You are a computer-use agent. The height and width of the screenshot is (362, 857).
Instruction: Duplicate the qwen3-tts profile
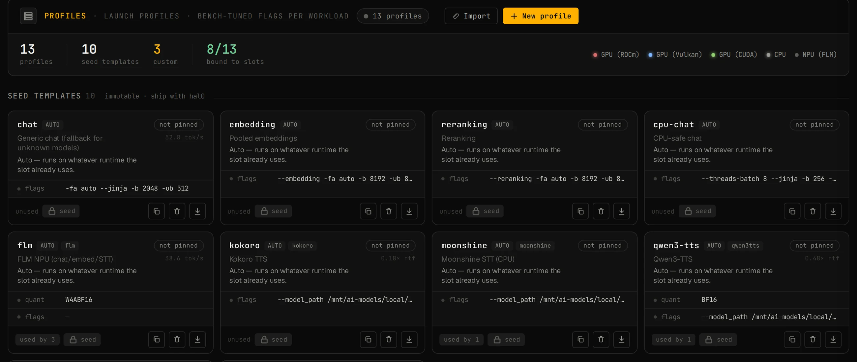[x=792, y=340]
